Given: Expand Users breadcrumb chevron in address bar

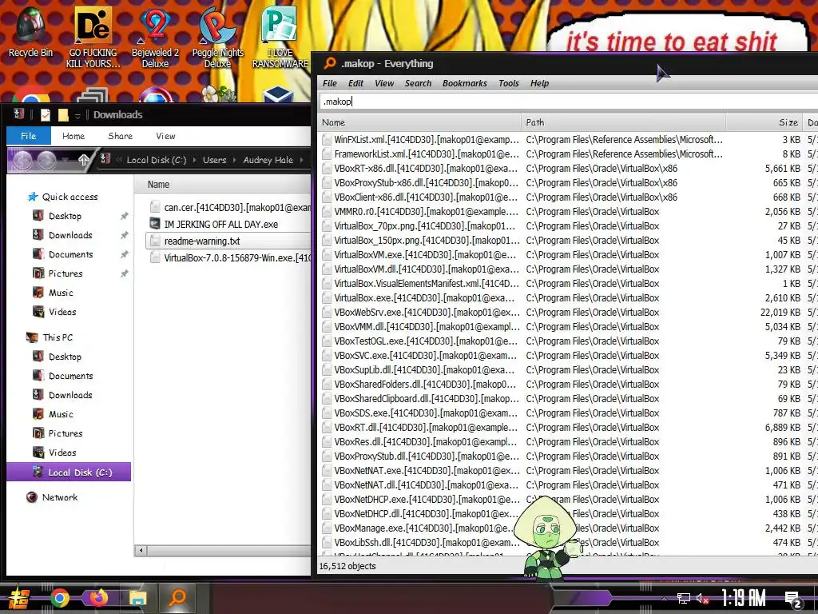Looking at the screenshot, I should coord(234,160).
